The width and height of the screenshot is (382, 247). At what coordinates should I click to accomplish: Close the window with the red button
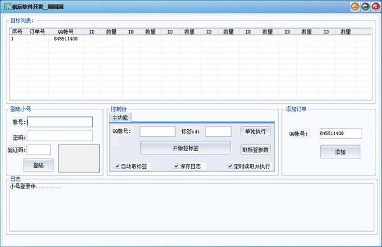coord(376,7)
